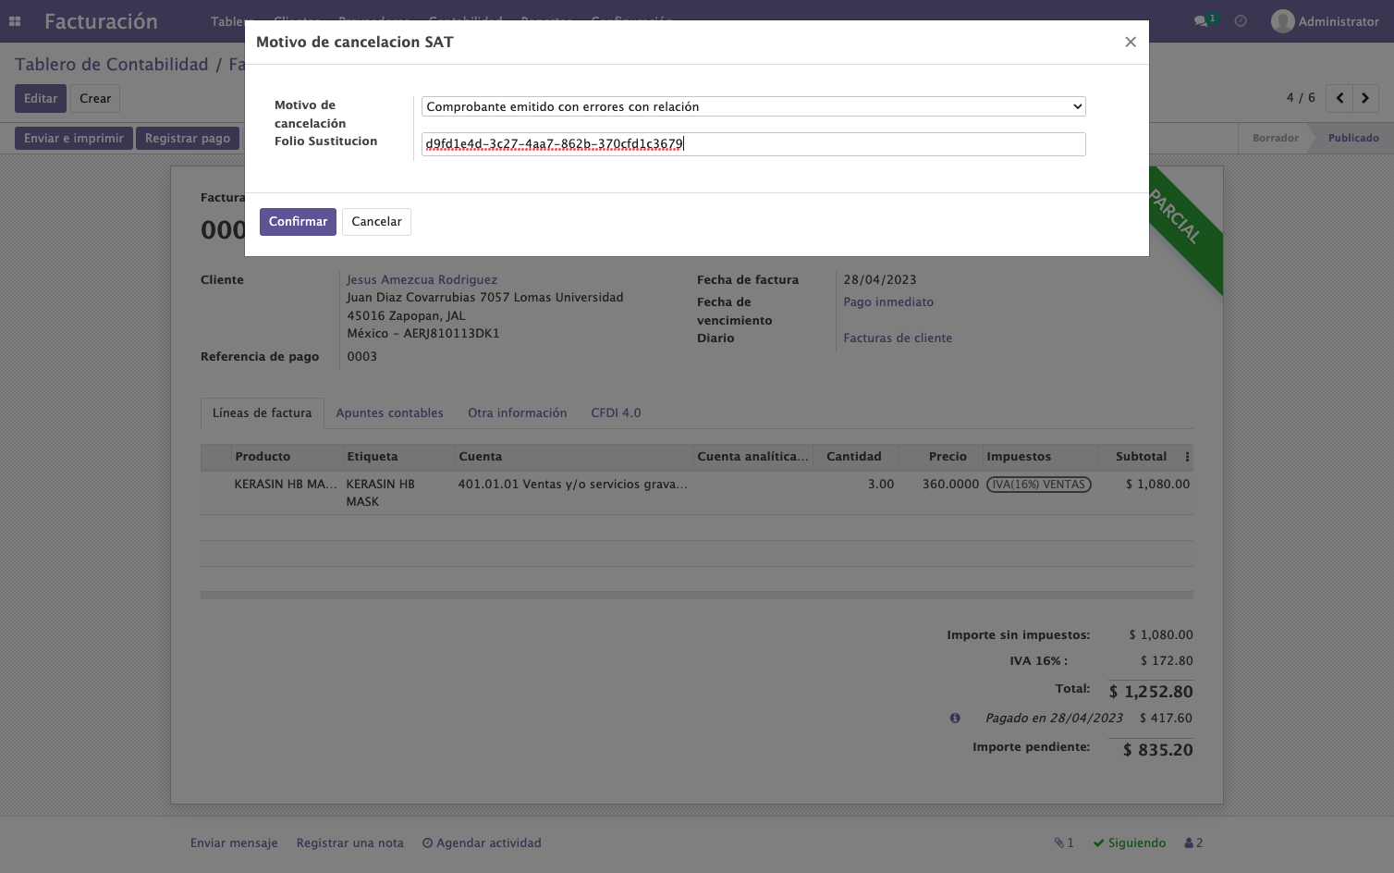Click Agendar actividad
This screenshot has width=1394, height=873.
pyautogui.click(x=482, y=843)
